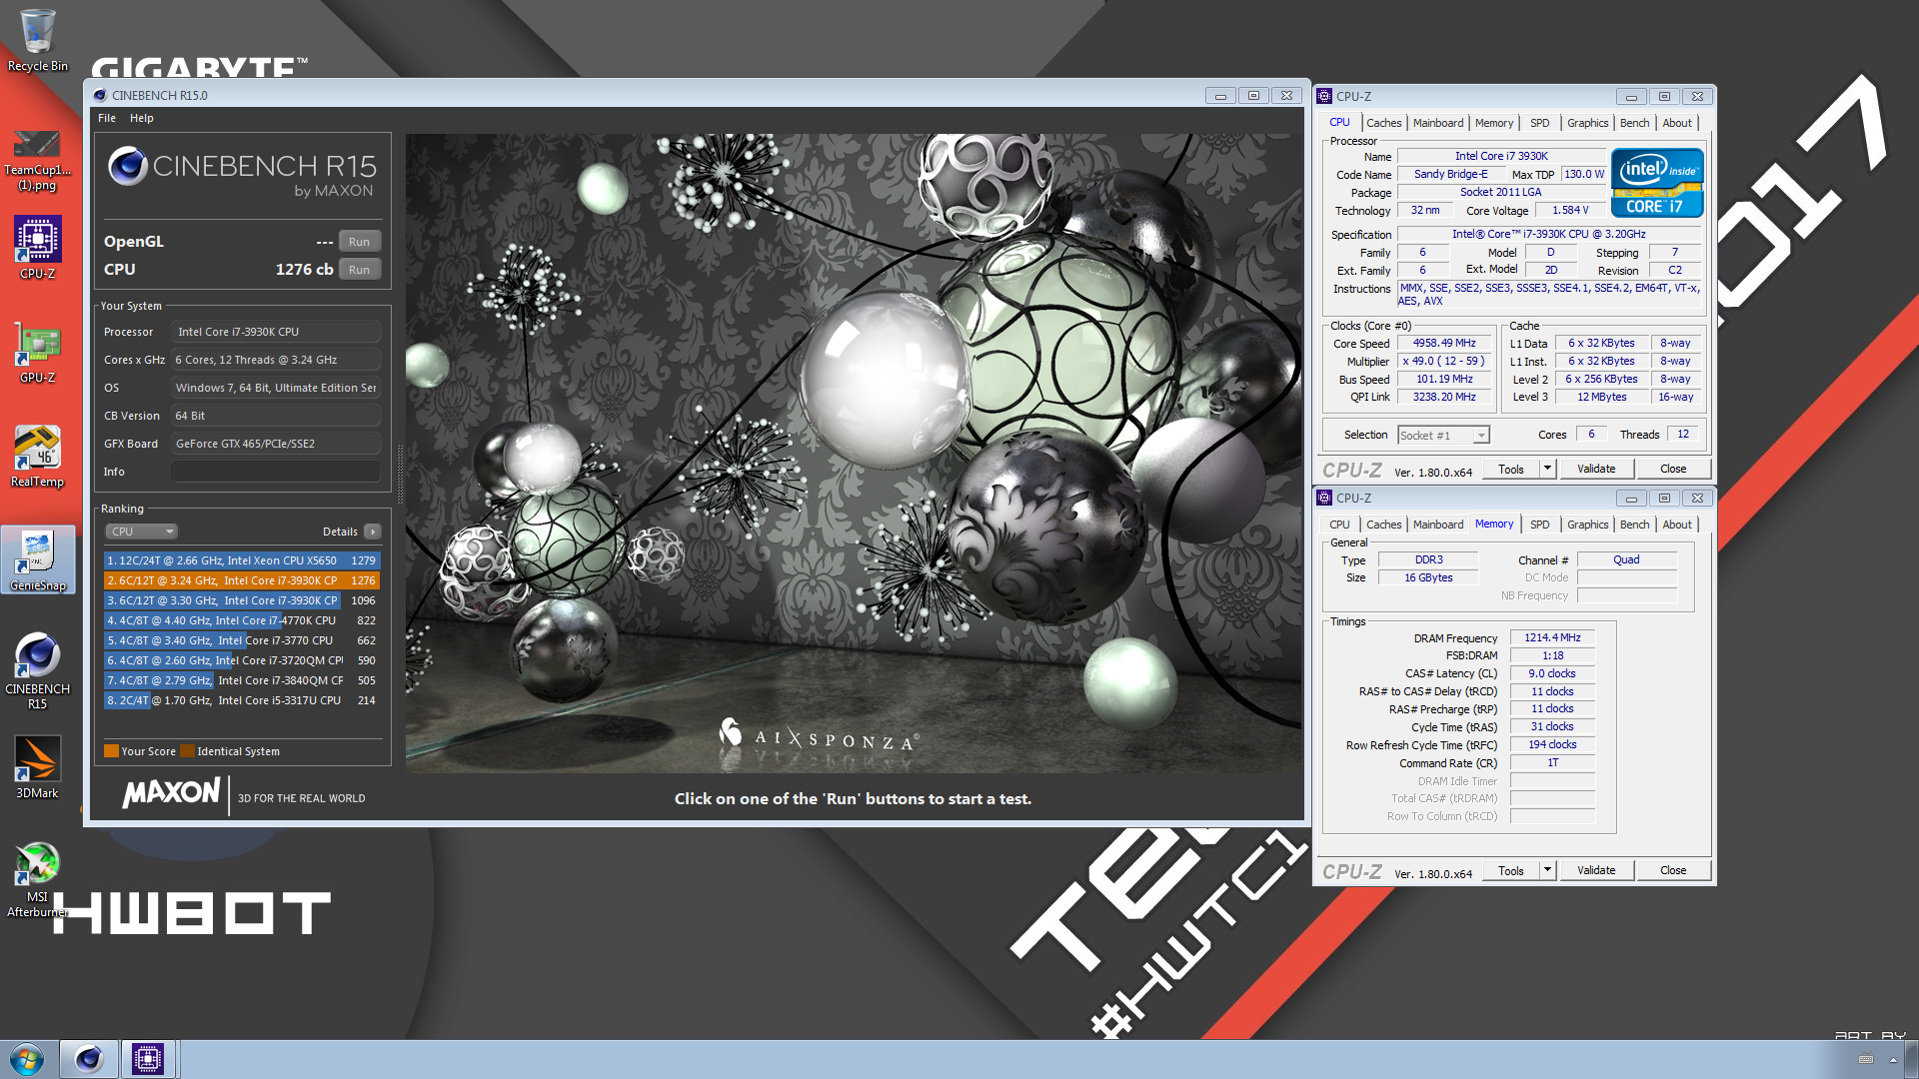Click Close button in upper CPU-Z window
The height and width of the screenshot is (1079, 1919).
point(1673,470)
